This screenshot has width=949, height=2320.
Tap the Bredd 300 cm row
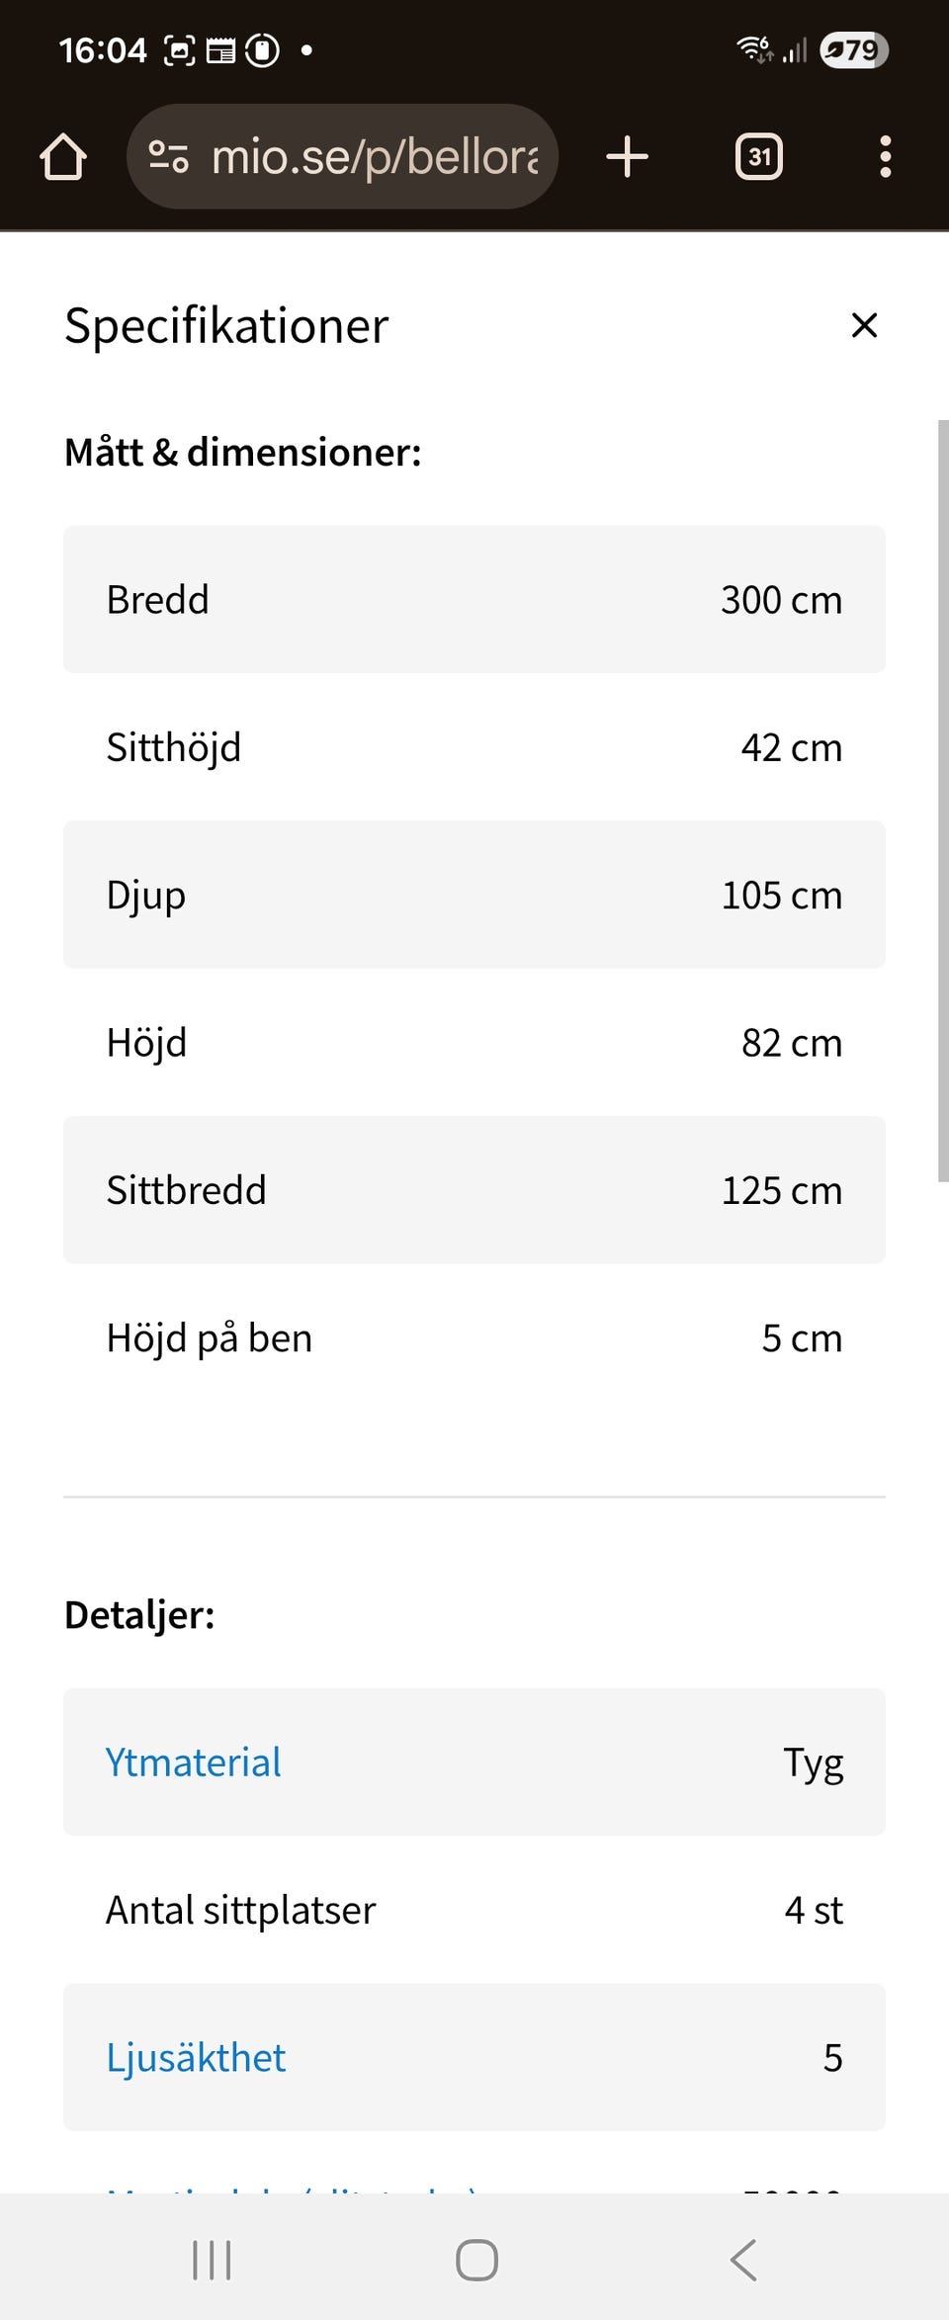pyautogui.click(x=474, y=600)
